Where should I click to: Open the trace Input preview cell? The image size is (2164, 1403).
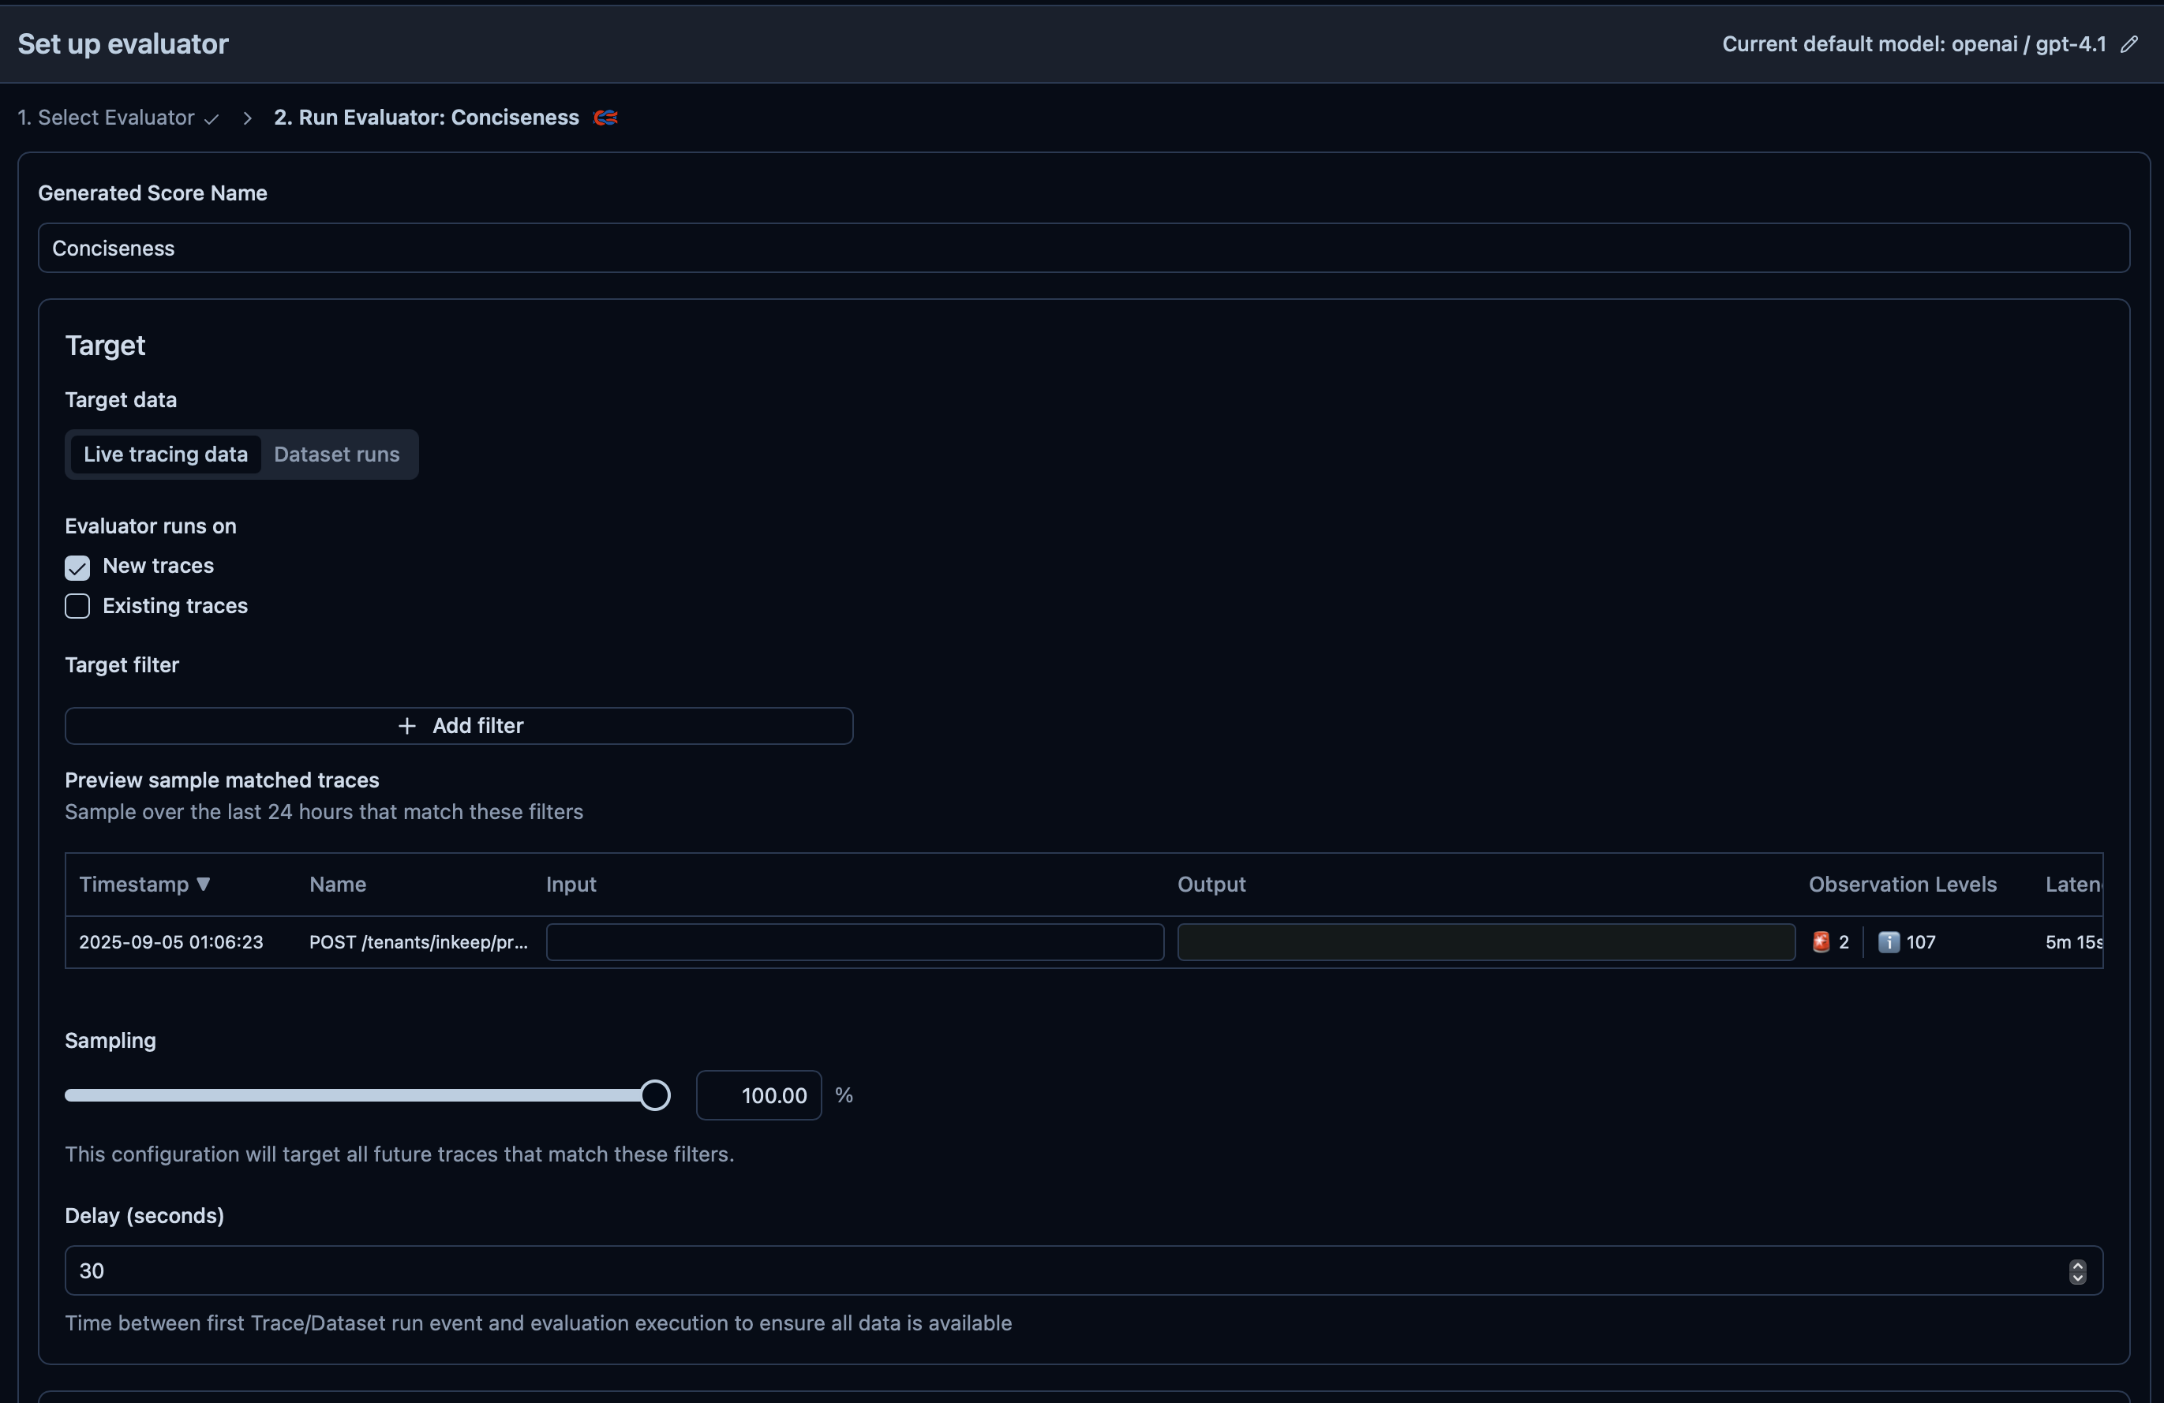click(x=854, y=942)
